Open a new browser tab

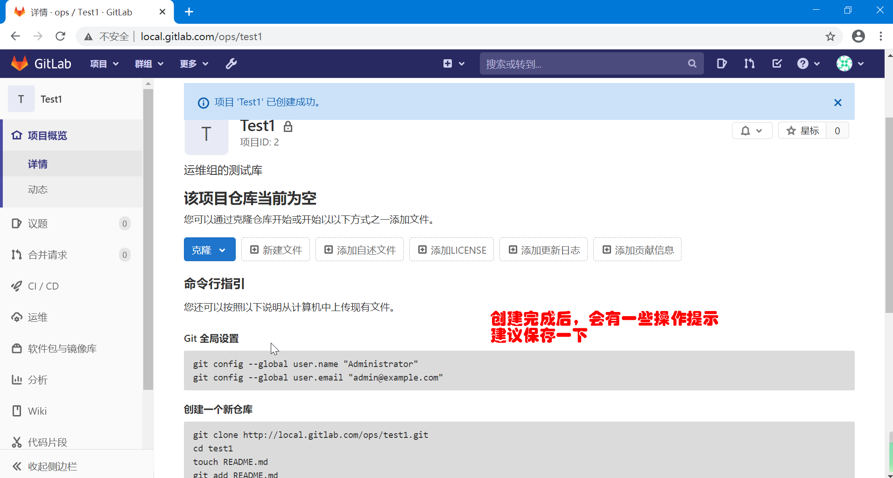click(189, 12)
